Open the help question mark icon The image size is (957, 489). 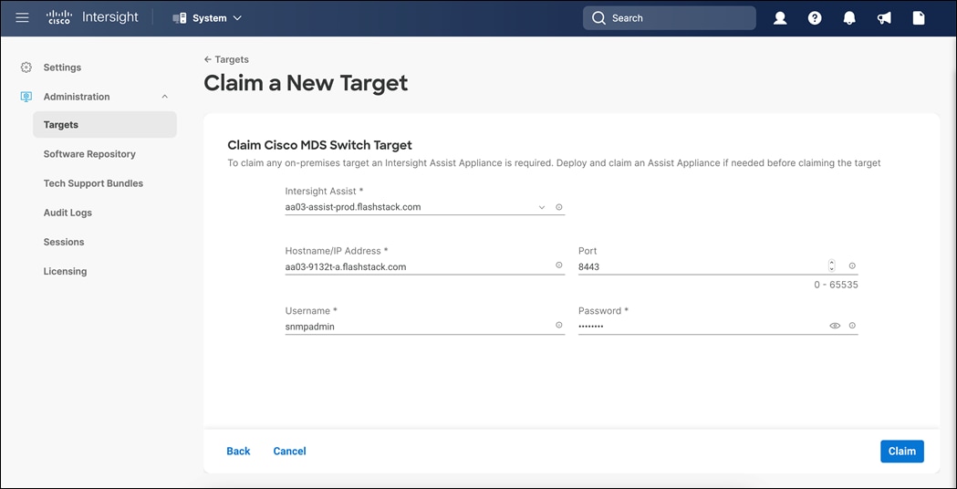815,18
